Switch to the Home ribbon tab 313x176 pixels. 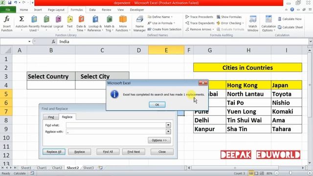(24, 10)
